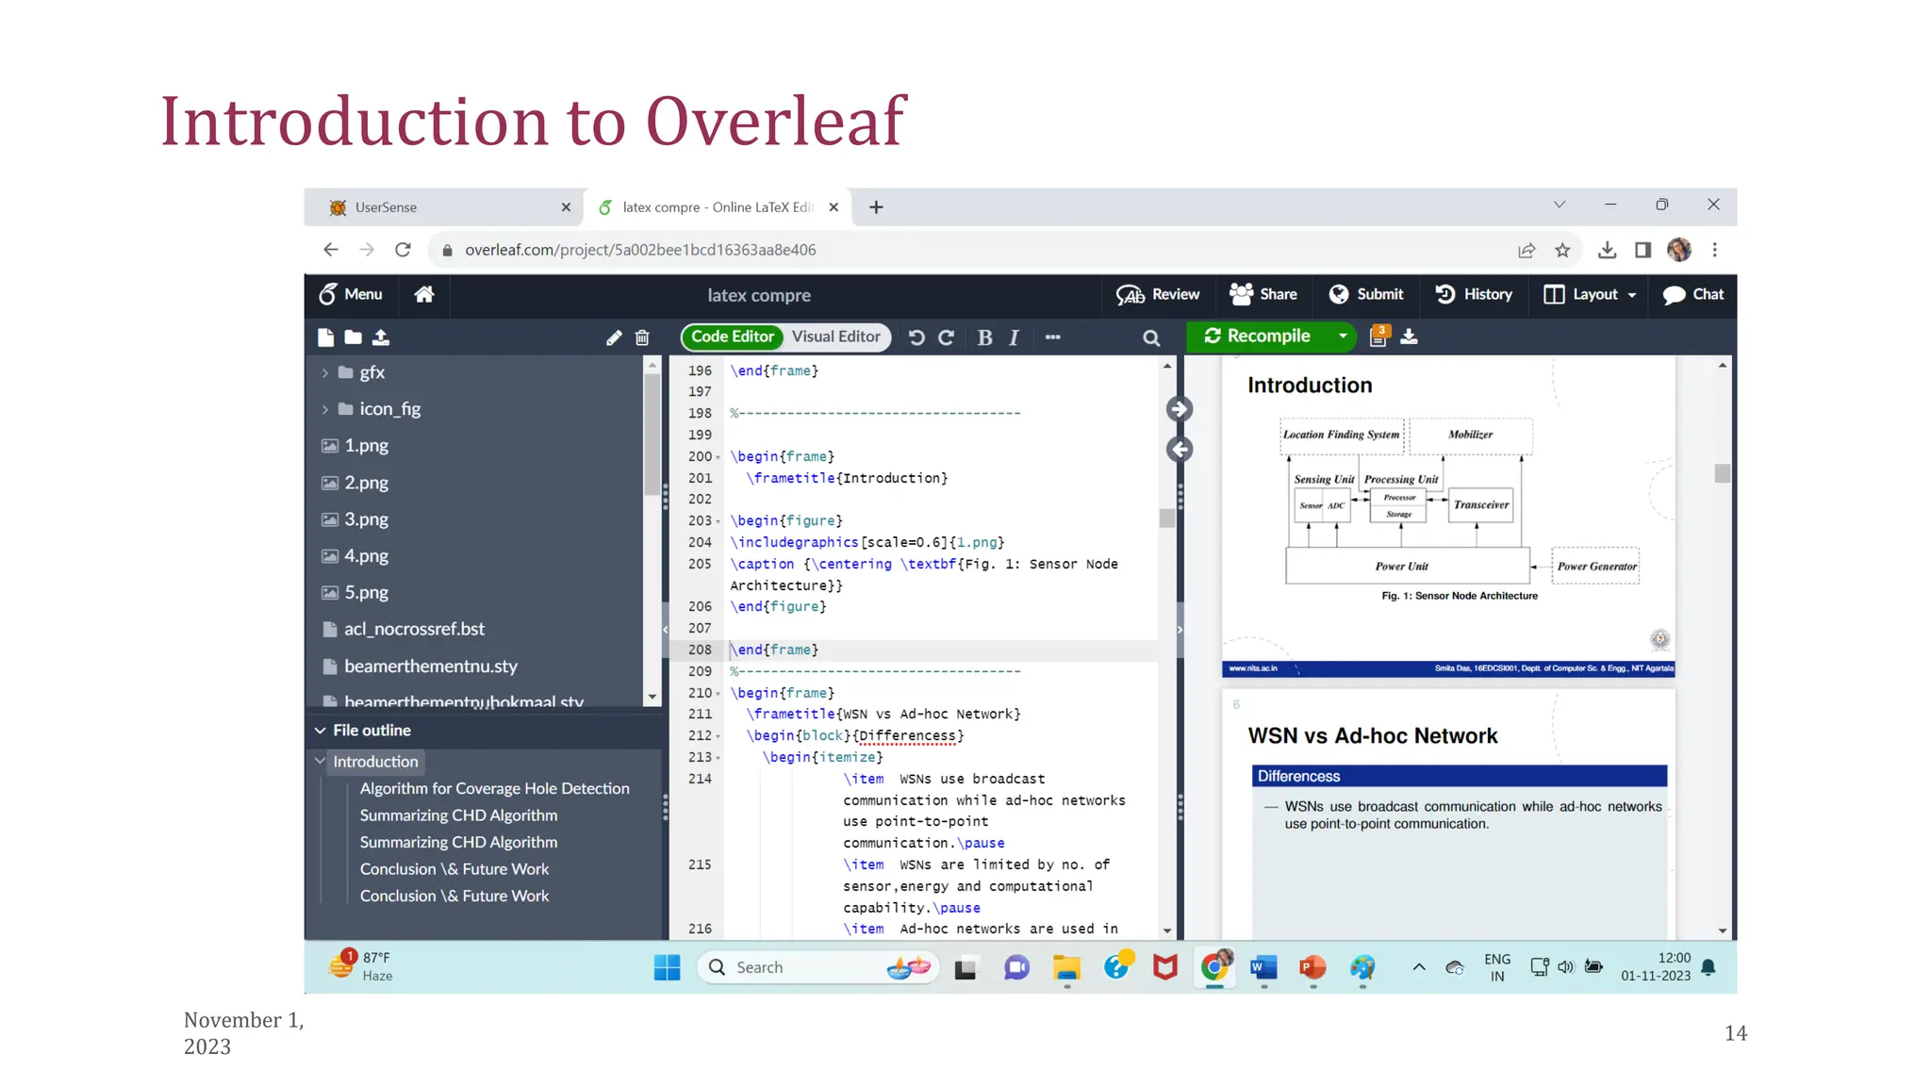The height and width of the screenshot is (1086, 1931).
Task: Create a new file icon
Action: point(326,337)
